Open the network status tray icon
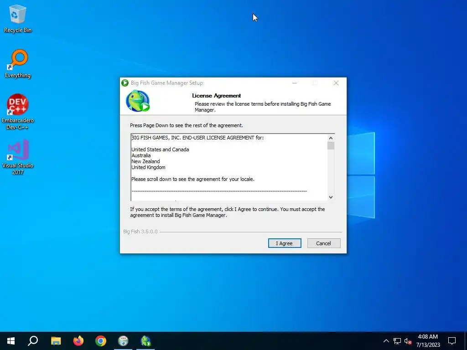Screen dimensions: 467x350 397,341
